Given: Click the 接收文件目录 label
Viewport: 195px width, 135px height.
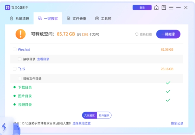Looking at the screenshot, I should 32,79.
